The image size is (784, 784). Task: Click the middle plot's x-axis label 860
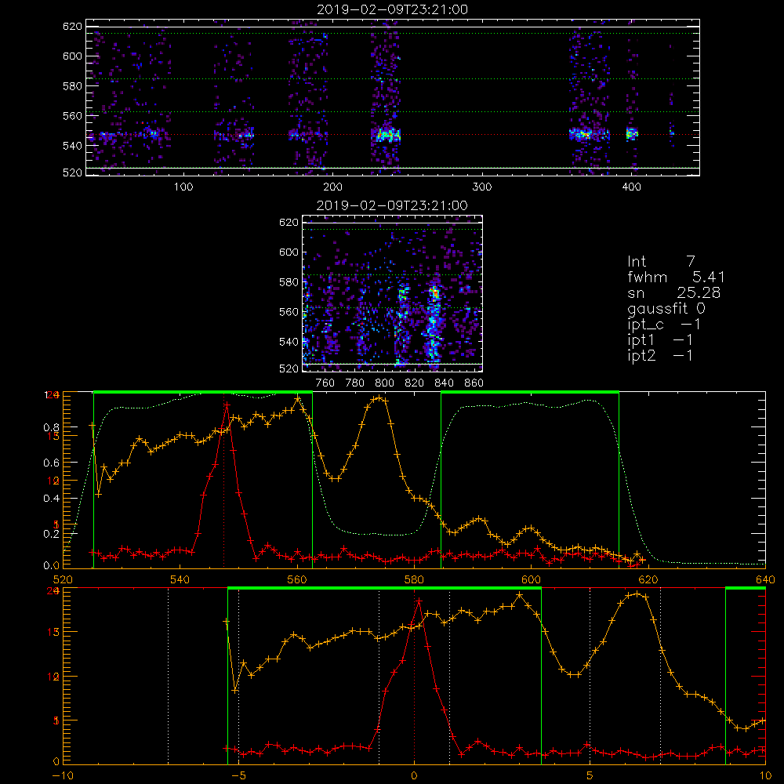(x=474, y=383)
